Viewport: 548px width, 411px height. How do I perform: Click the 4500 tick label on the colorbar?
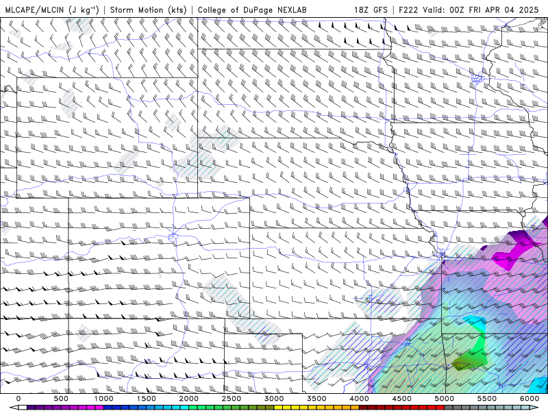(x=402, y=399)
